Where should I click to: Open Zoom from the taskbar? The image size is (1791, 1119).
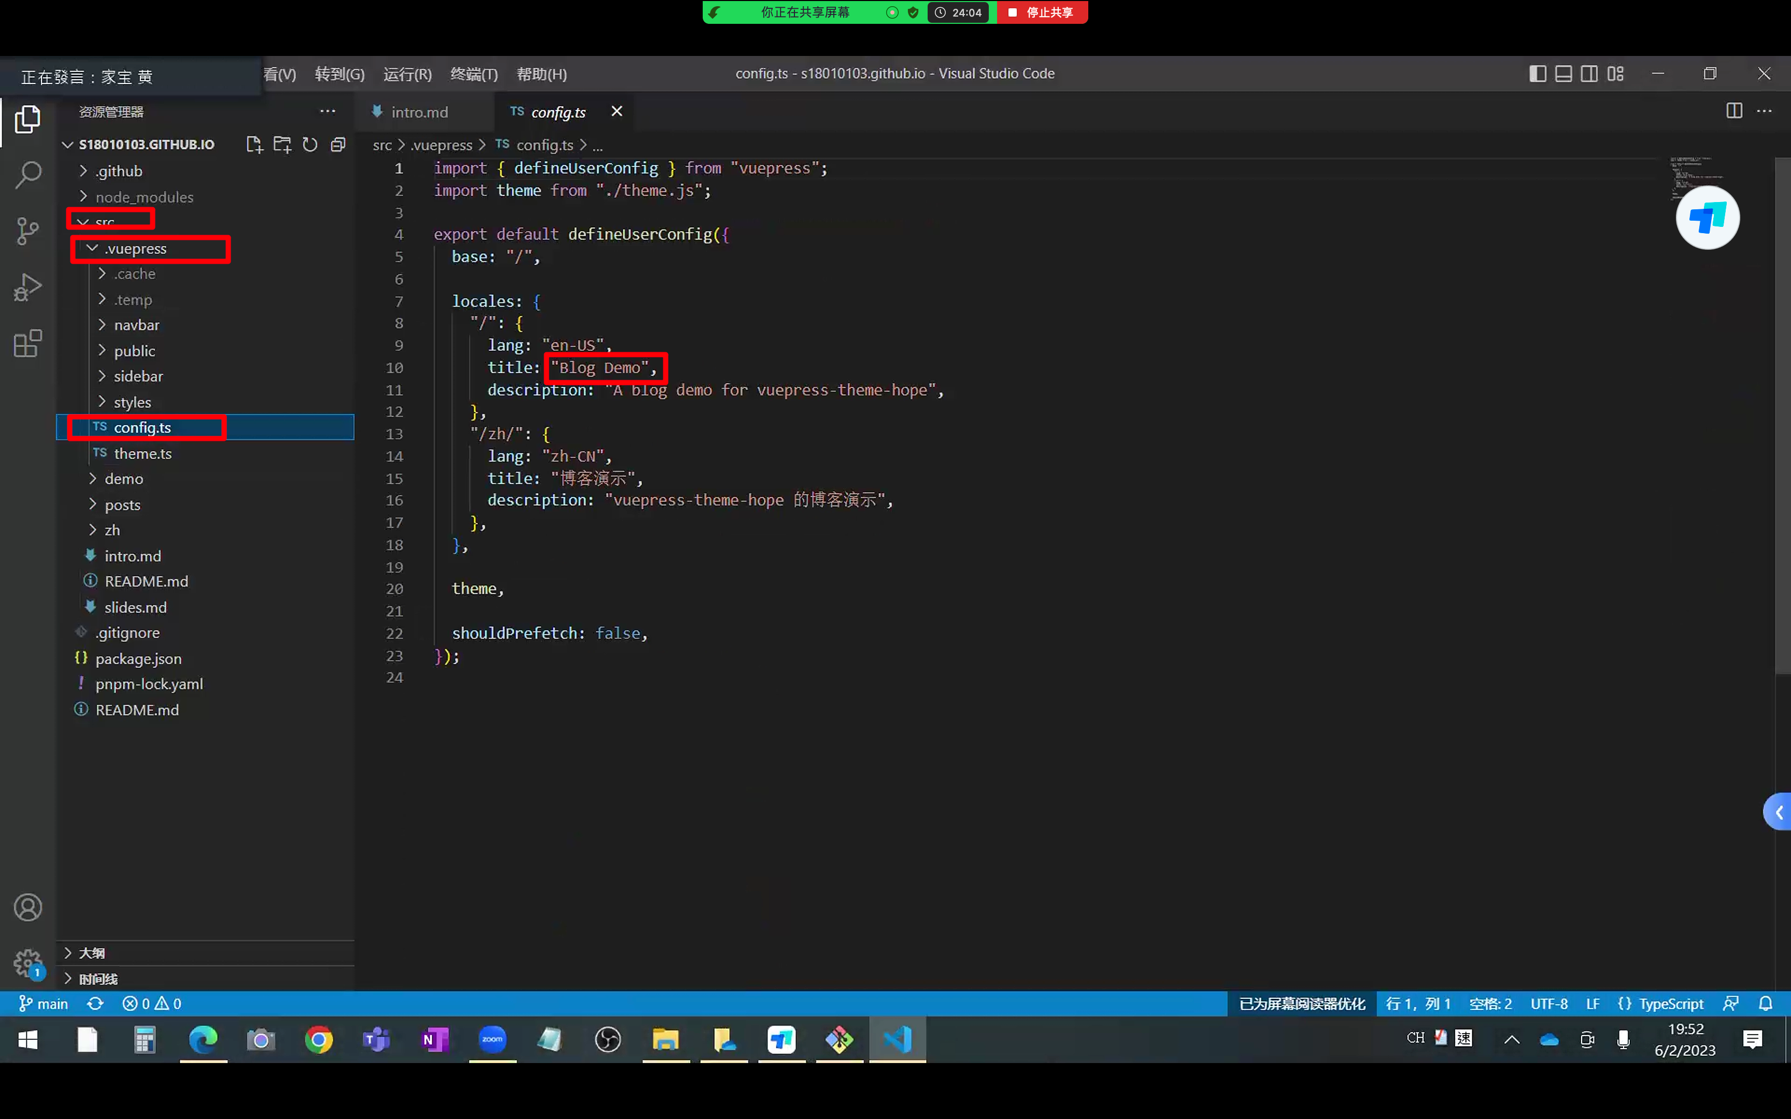(493, 1040)
